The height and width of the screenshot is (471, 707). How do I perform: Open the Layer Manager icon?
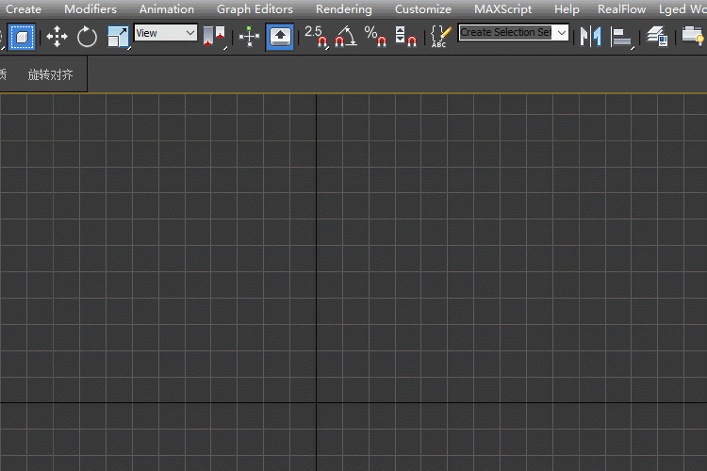(657, 37)
